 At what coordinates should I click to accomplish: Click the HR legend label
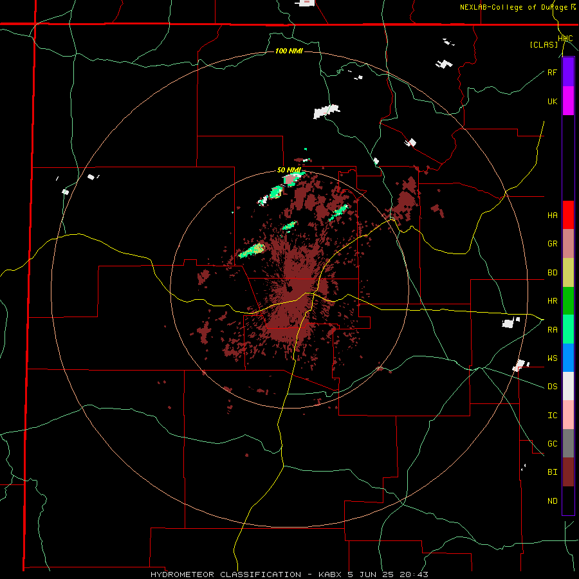[x=552, y=301]
